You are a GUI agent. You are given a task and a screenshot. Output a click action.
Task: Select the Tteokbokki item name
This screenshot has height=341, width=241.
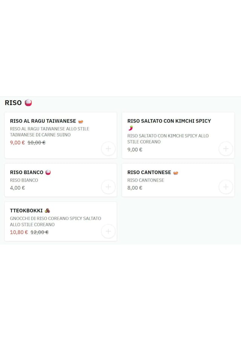point(26,211)
